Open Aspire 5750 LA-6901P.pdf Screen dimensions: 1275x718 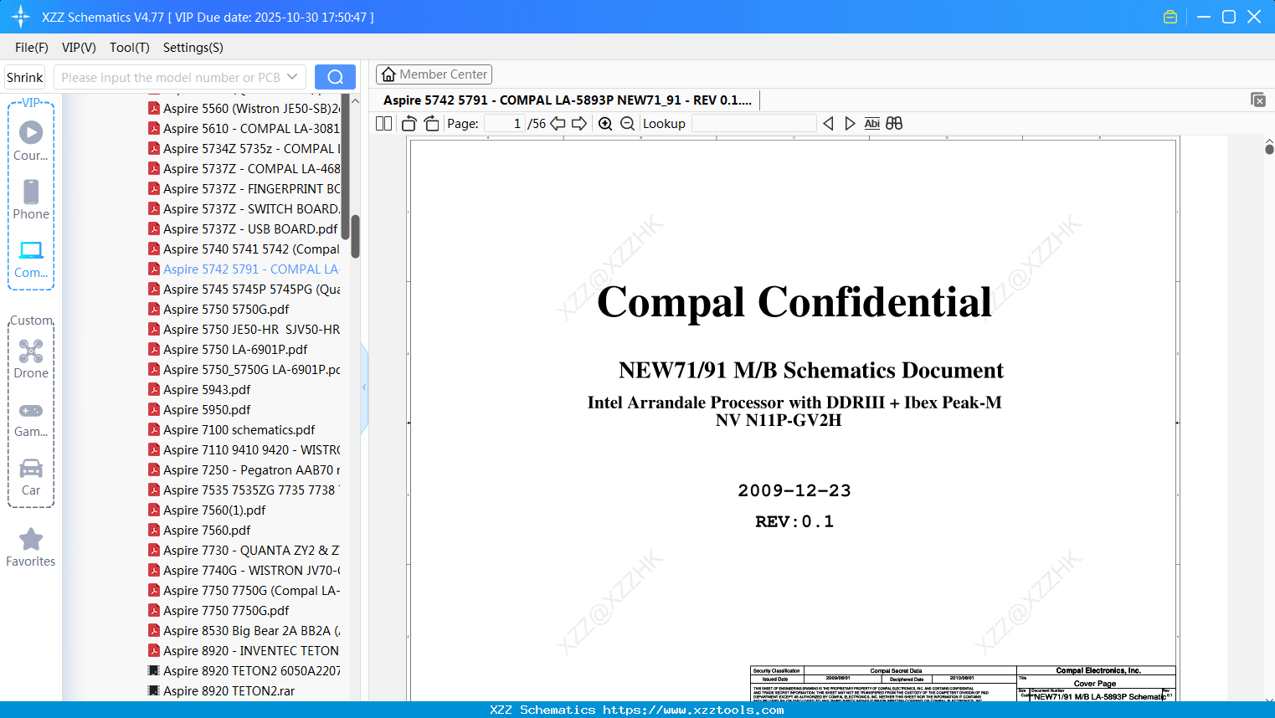click(228, 350)
